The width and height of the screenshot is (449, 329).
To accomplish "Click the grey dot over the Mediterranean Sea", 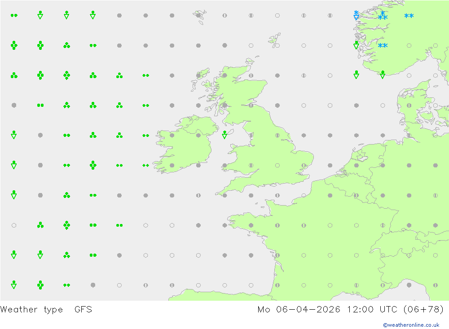I will coord(409,285).
